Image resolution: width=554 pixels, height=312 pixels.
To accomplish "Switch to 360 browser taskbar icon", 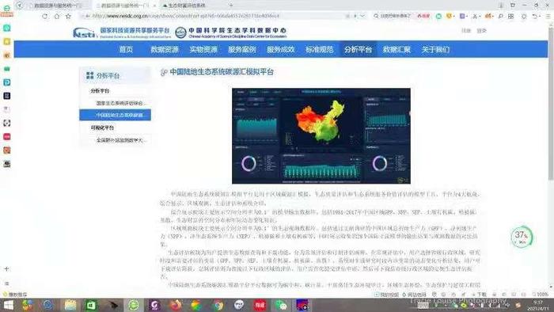I will tap(133, 306).
